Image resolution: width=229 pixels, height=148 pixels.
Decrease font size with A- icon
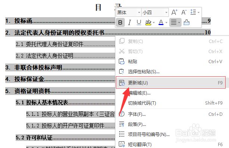click(184, 12)
